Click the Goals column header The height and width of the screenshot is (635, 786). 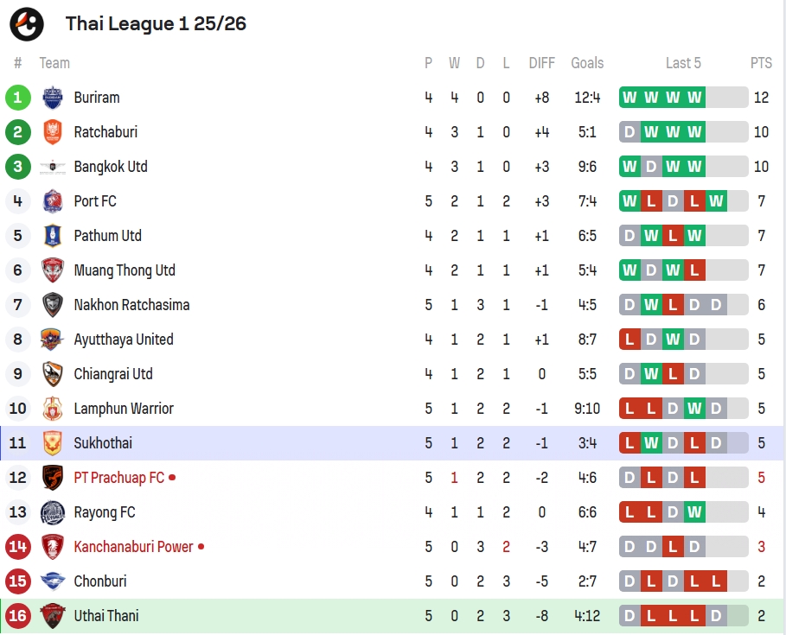(587, 63)
